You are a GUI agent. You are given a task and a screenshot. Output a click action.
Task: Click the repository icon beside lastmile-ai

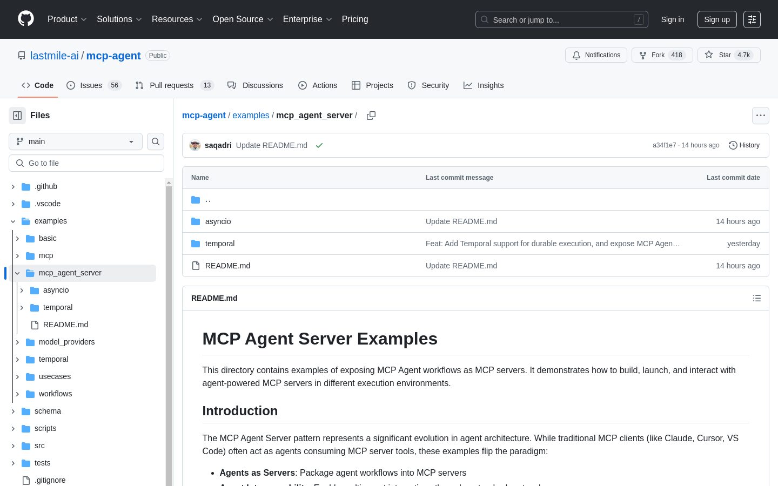coord(22,56)
